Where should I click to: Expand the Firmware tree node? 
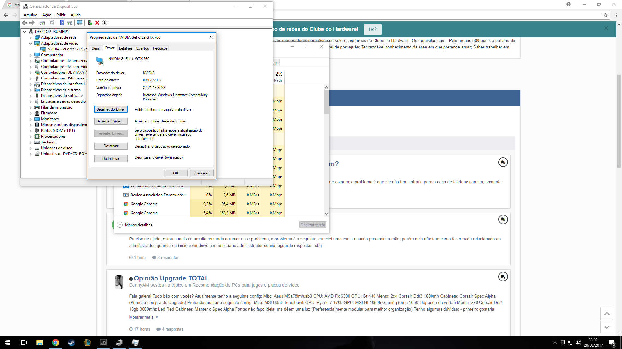(x=31, y=113)
